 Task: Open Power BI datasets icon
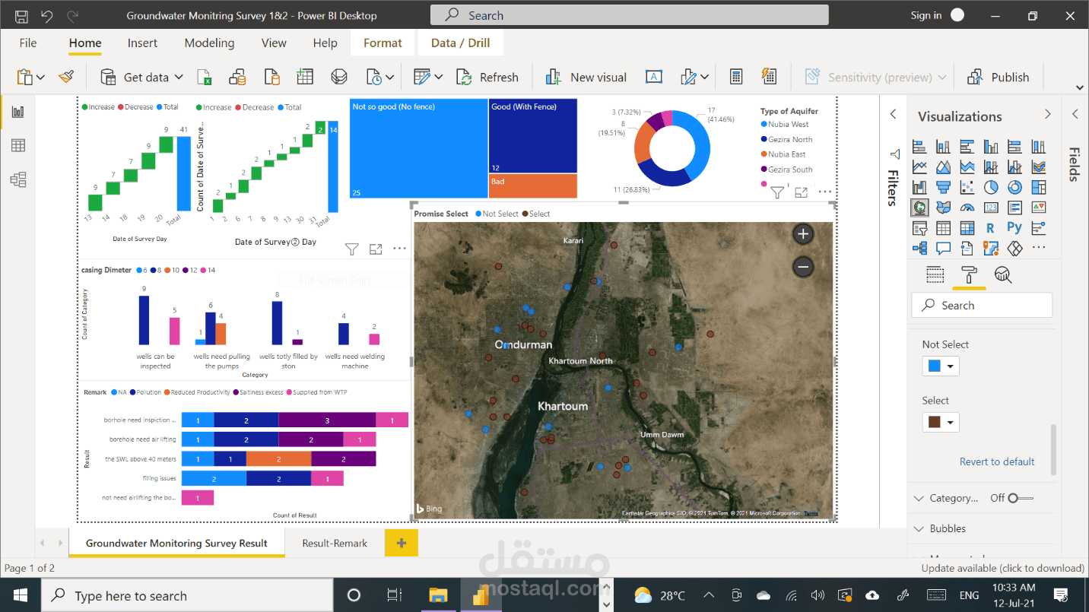point(237,77)
